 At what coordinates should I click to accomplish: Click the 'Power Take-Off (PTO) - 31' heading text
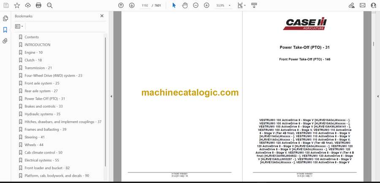tap(304, 48)
